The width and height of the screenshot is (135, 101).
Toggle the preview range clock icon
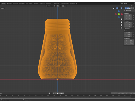pyautogui.click(x=119, y=93)
